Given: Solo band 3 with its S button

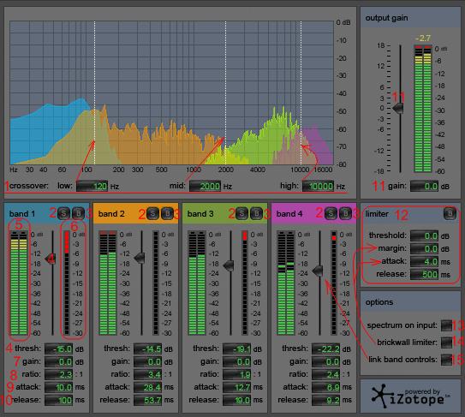Looking at the screenshot, I should 241,213.
